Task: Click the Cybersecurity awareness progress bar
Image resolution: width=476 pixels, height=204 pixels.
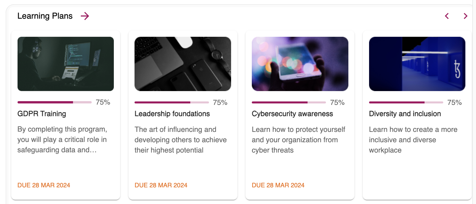Action: click(x=289, y=102)
